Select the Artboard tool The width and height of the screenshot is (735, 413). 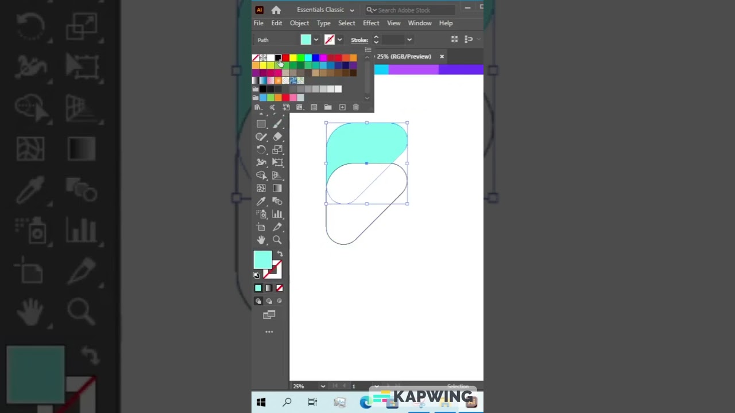pyautogui.click(x=261, y=227)
